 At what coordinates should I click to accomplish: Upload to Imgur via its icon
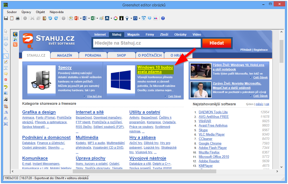point(121,18)
